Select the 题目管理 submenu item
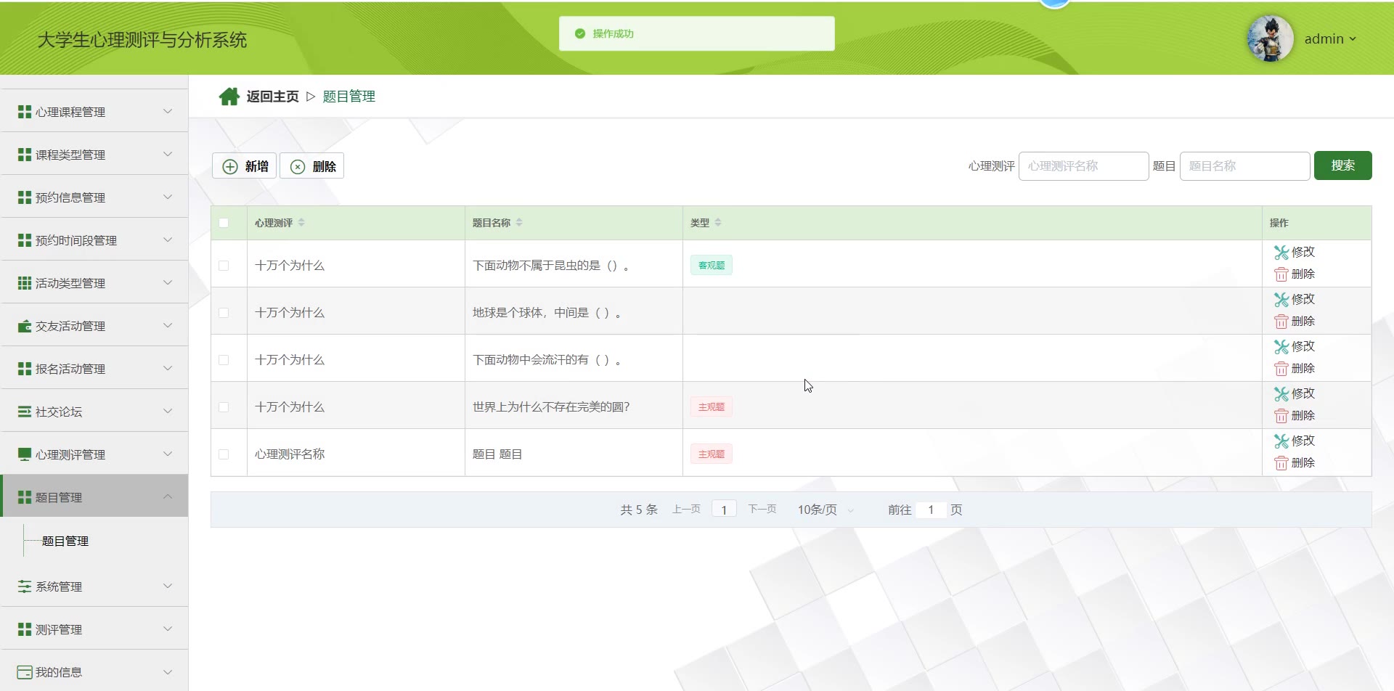This screenshot has height=691, width=1394. [65, 541]
